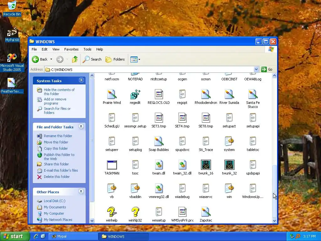Select Microsoft Visual Studio 2005 desktop shortcut
The height and width of the screenshot is (241, 321).
pyautogui.click(x=12, y=62)
